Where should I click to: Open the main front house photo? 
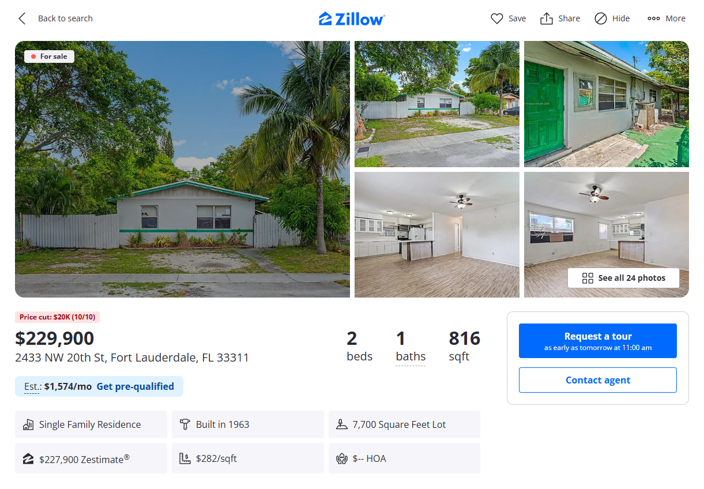tap(182, 169)
